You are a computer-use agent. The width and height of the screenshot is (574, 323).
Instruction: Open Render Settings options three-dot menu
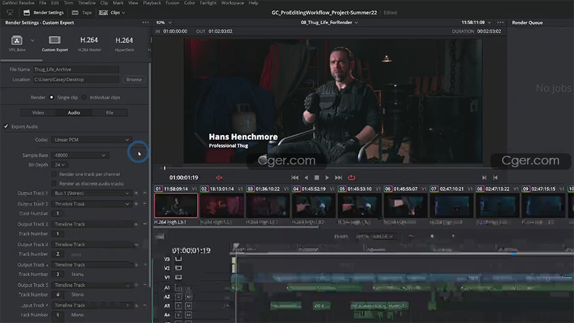pyautogui.click(x=145, y=22)
